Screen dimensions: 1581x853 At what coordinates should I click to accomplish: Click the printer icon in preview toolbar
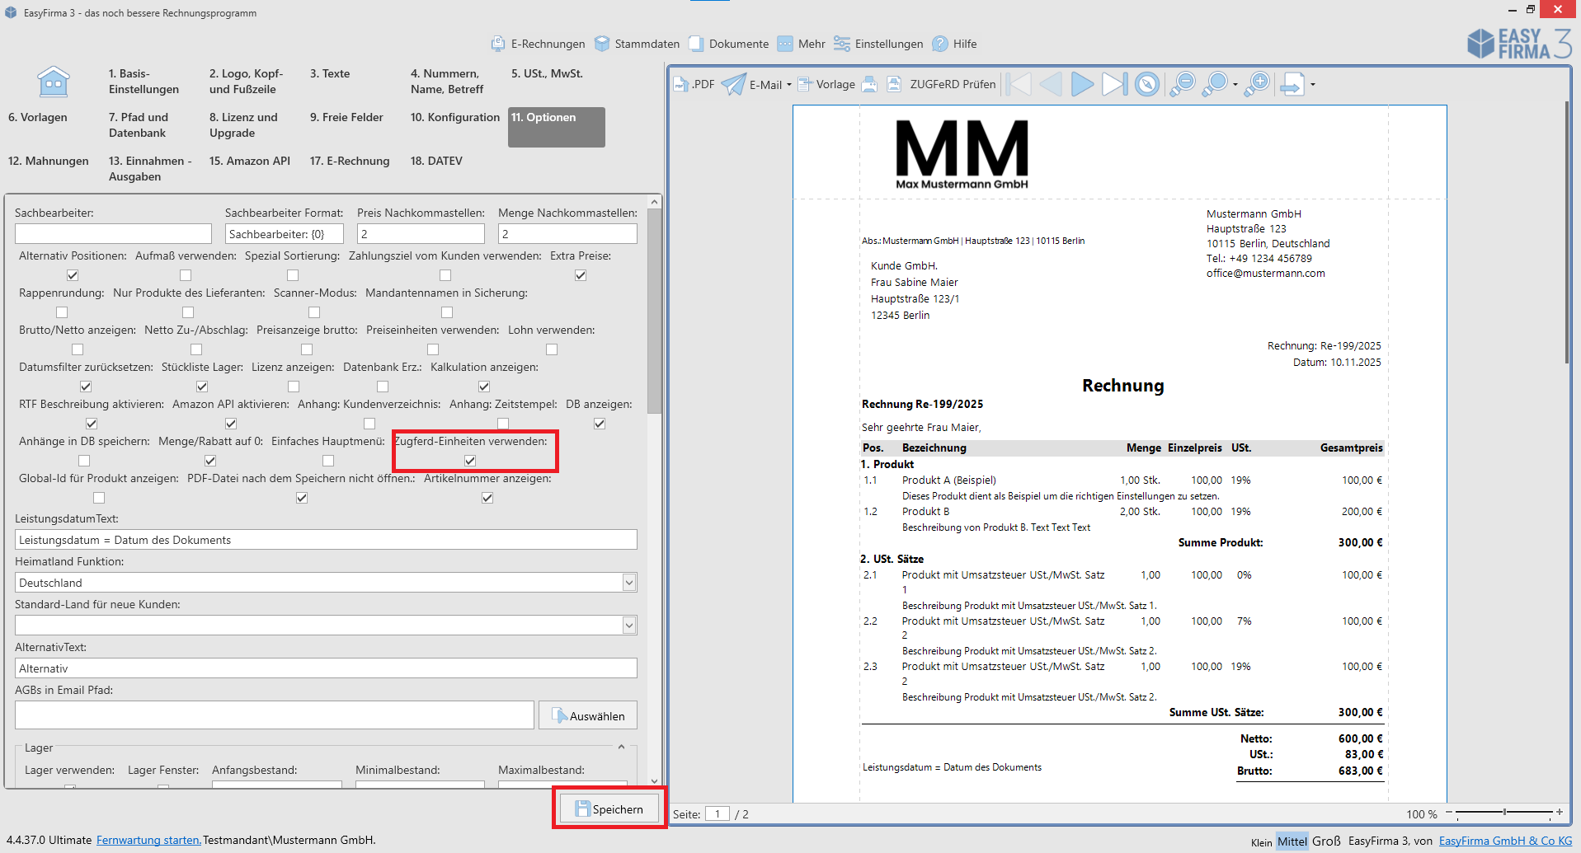(869, 84)
